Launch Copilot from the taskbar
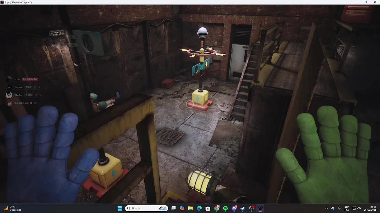 [x=182, y=208]
